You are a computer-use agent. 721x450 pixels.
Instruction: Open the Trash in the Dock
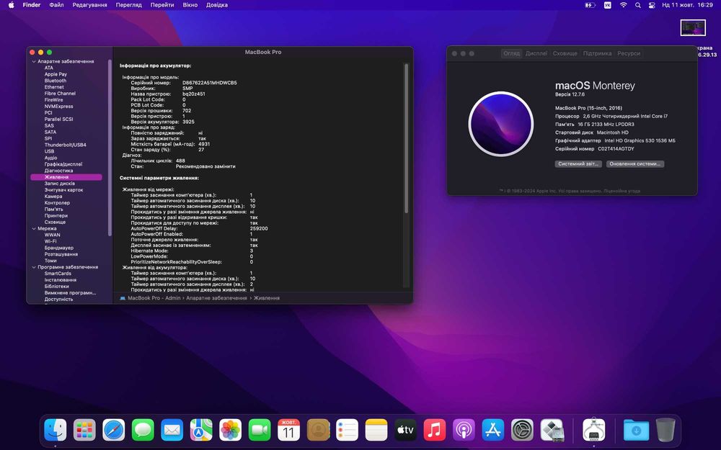point(665,431)
